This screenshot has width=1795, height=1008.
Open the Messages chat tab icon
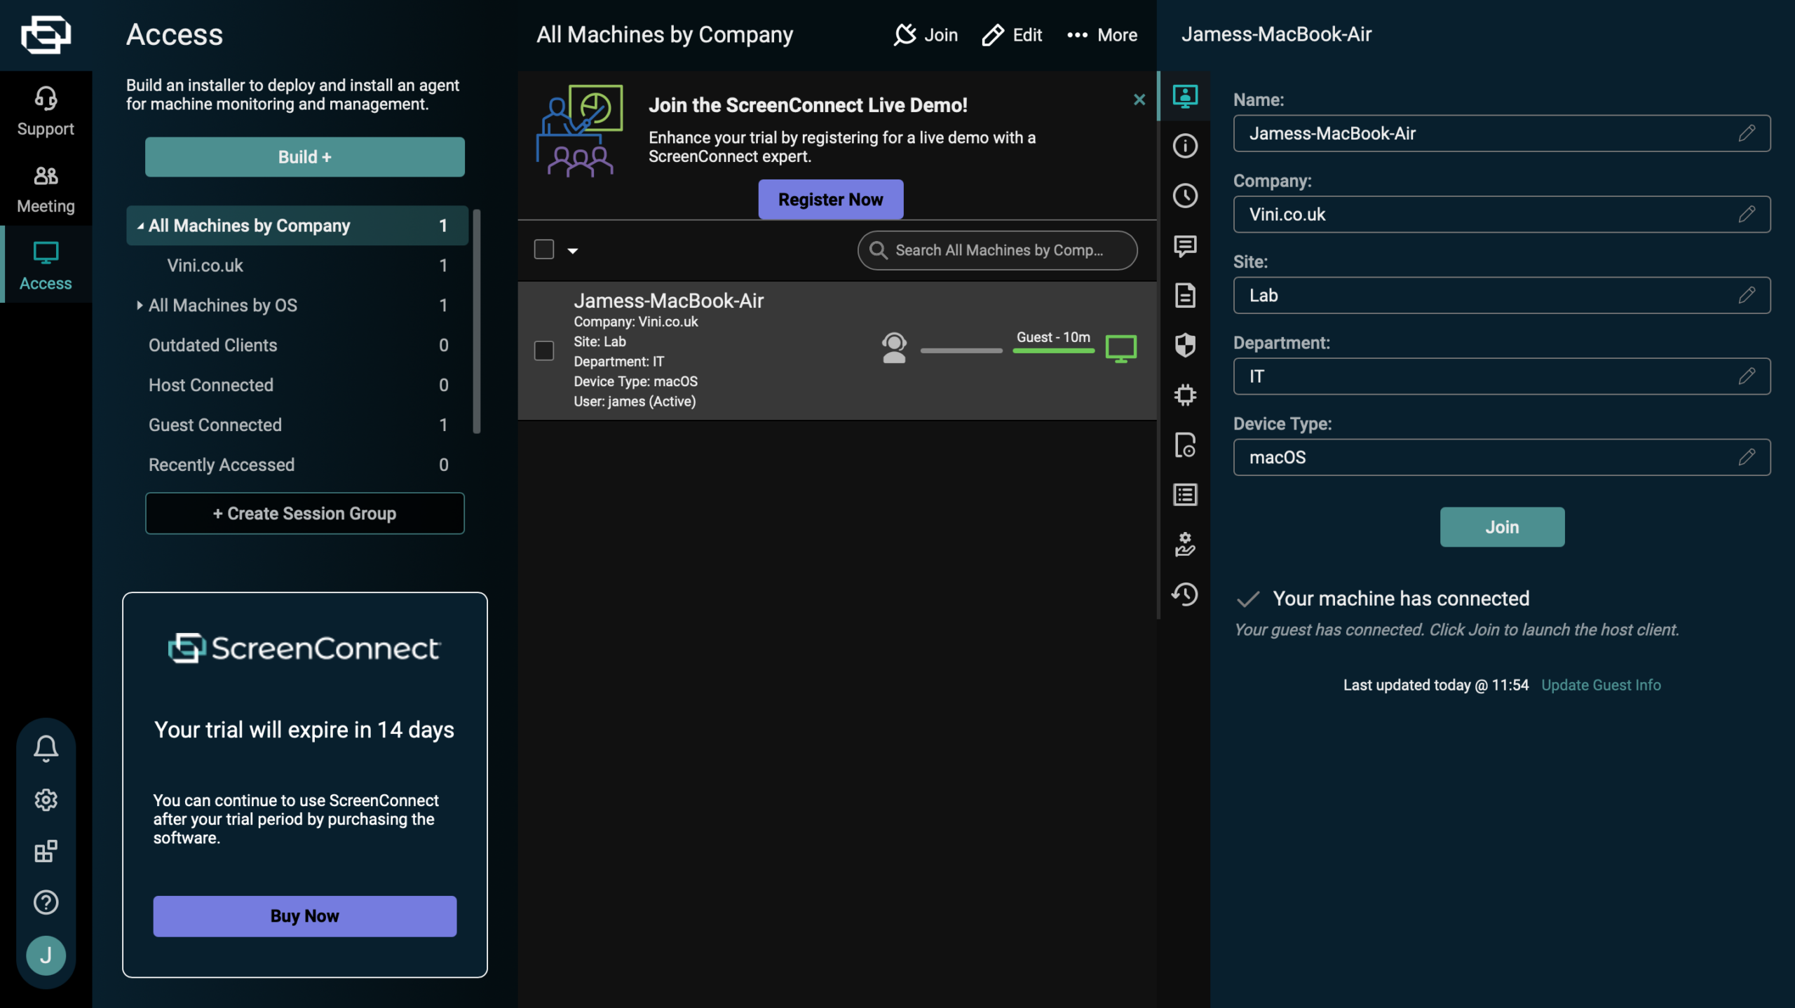click(x=1185, y=245)
